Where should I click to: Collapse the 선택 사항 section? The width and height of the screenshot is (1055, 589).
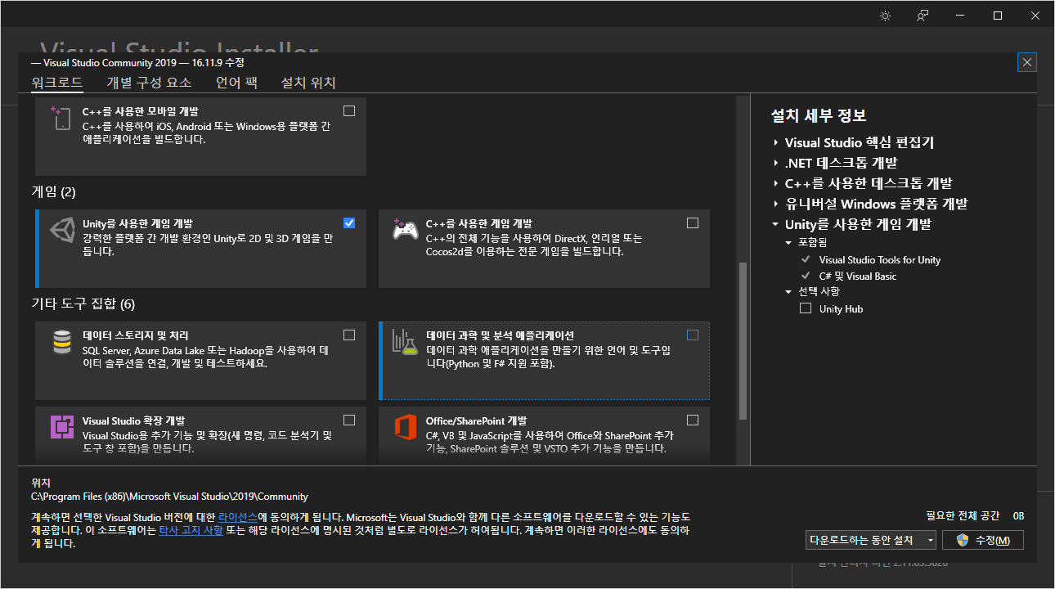point(788,291)
